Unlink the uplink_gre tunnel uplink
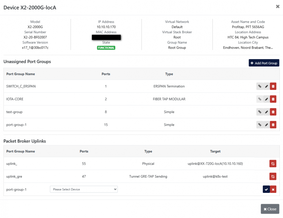The height and width of the screenshot is (218, 283). tap(273, 176)
